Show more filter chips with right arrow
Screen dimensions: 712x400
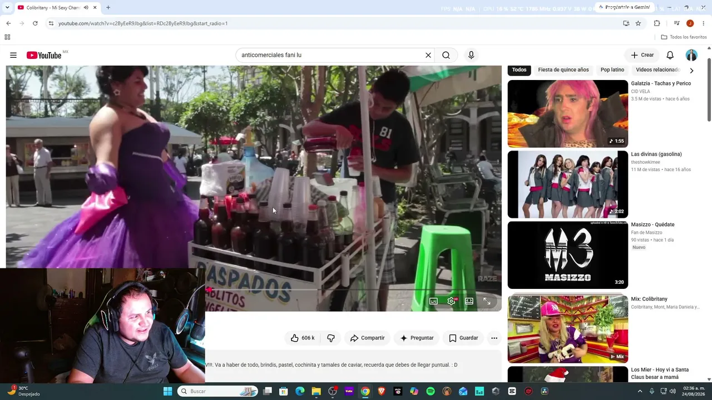[691, 71]
